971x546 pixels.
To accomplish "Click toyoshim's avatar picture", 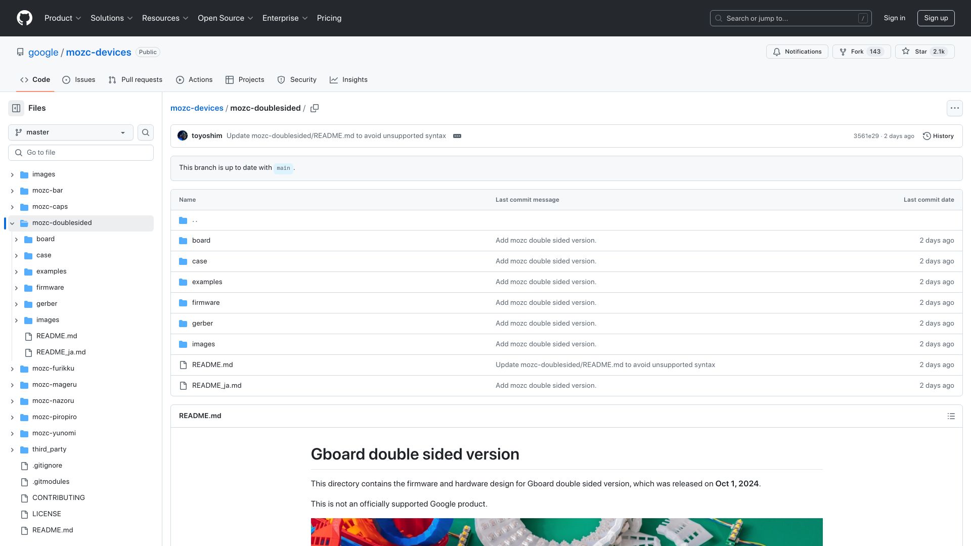I will (x=183, y=135).
